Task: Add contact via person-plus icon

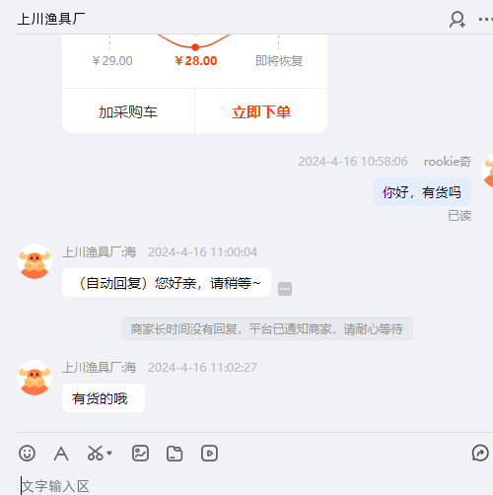Action: [x=458, y=20]
